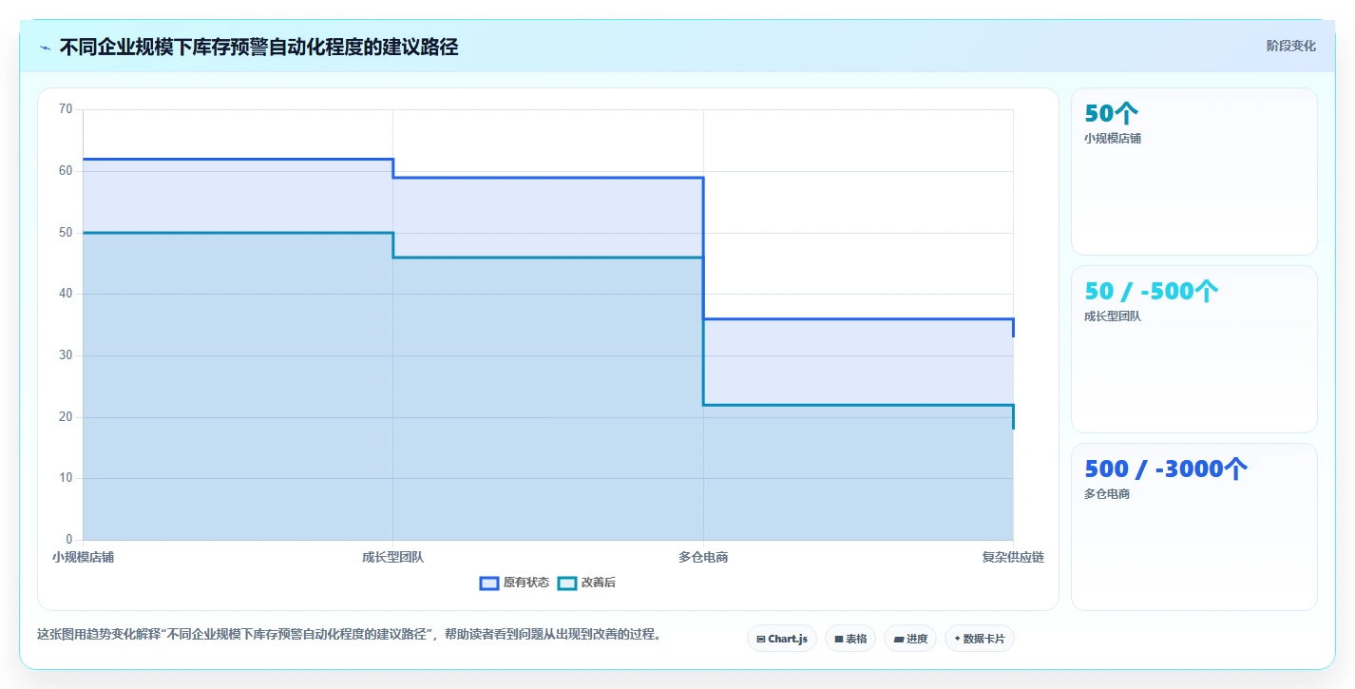Toggle the 改善后 legend swatch
The image size is (1355, 689).
coord(567,583)
